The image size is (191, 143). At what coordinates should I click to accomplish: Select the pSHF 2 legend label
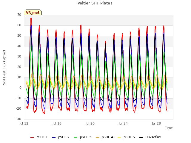point(64,137)
